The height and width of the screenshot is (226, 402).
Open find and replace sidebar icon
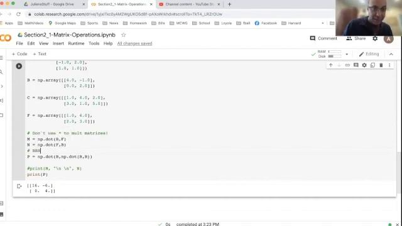click(x=1, y=72)
